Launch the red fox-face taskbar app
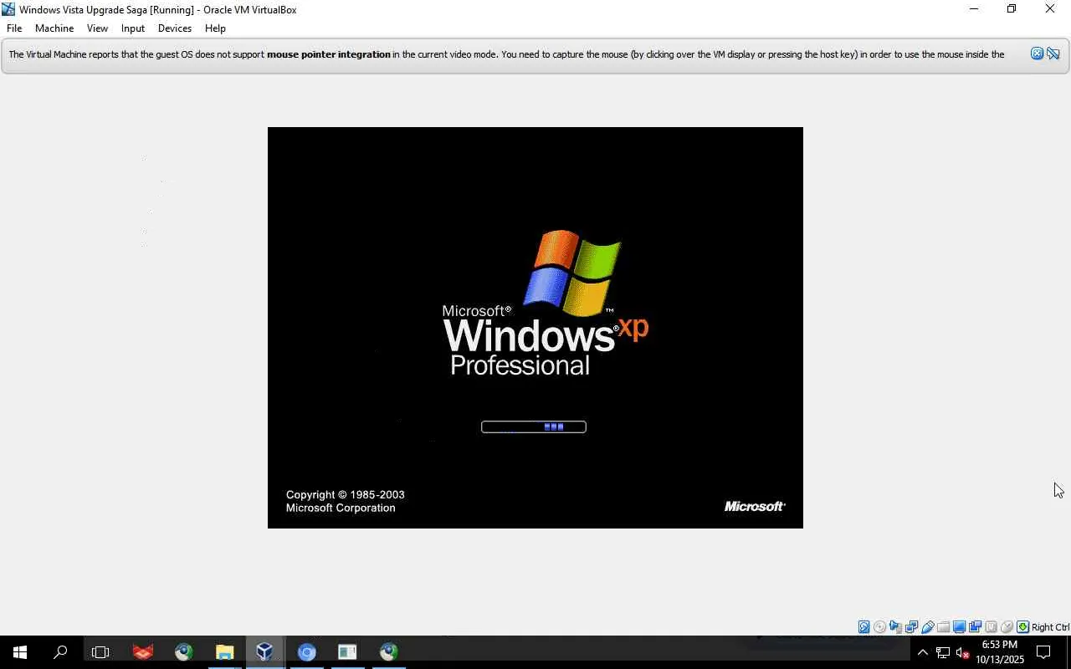1071x669 pixels. point(143,652)
